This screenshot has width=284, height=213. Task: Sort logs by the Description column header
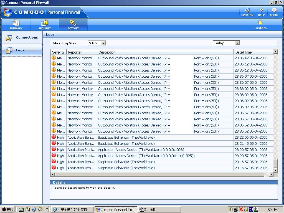(165, 52)
